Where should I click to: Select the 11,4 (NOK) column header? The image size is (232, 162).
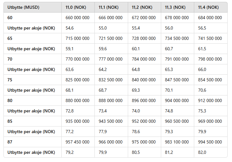click(208, 7)
